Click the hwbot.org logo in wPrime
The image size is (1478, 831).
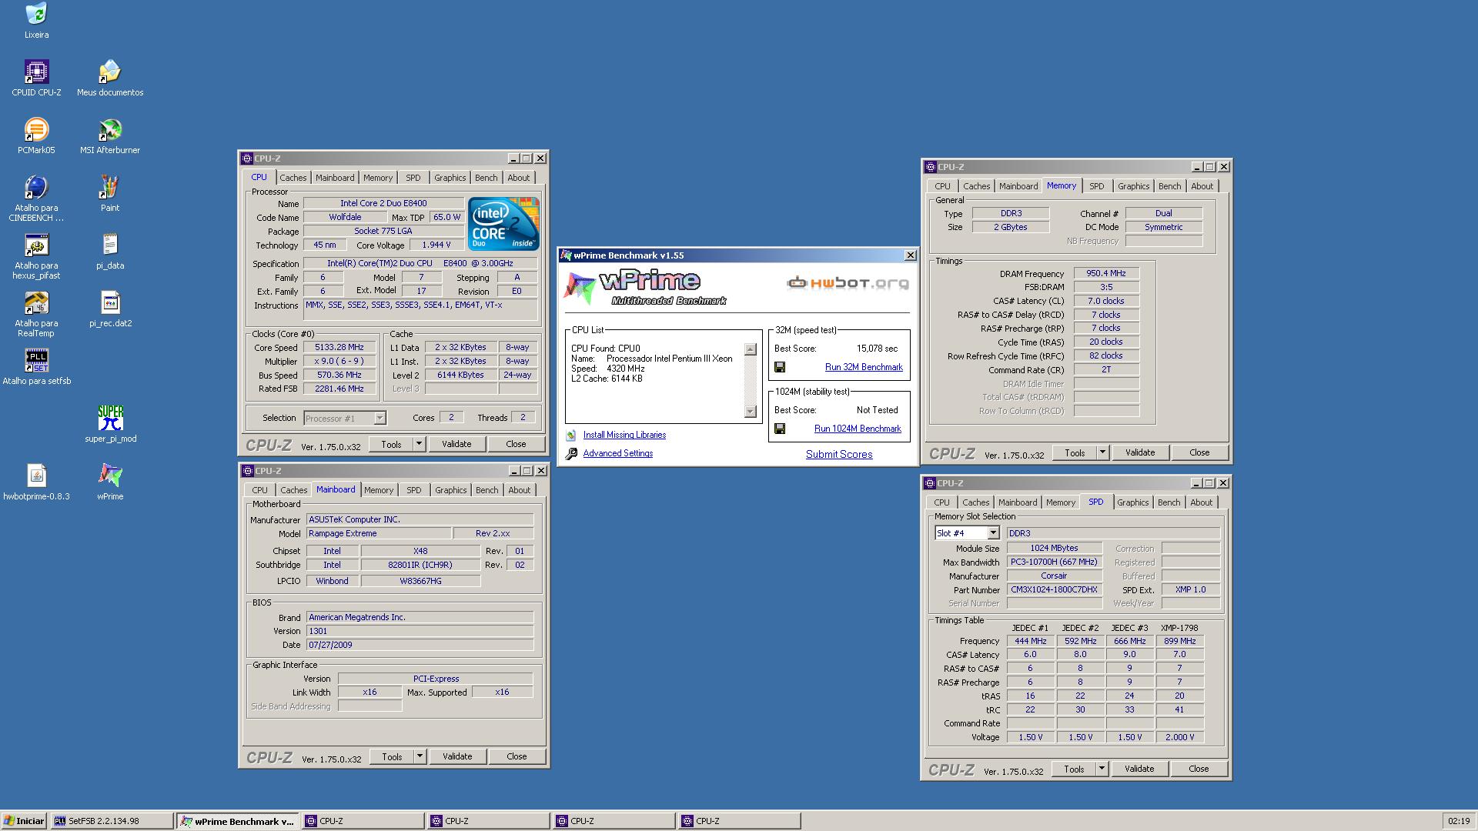(848, 283)
